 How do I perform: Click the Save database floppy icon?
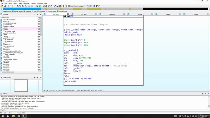[5, 6]
